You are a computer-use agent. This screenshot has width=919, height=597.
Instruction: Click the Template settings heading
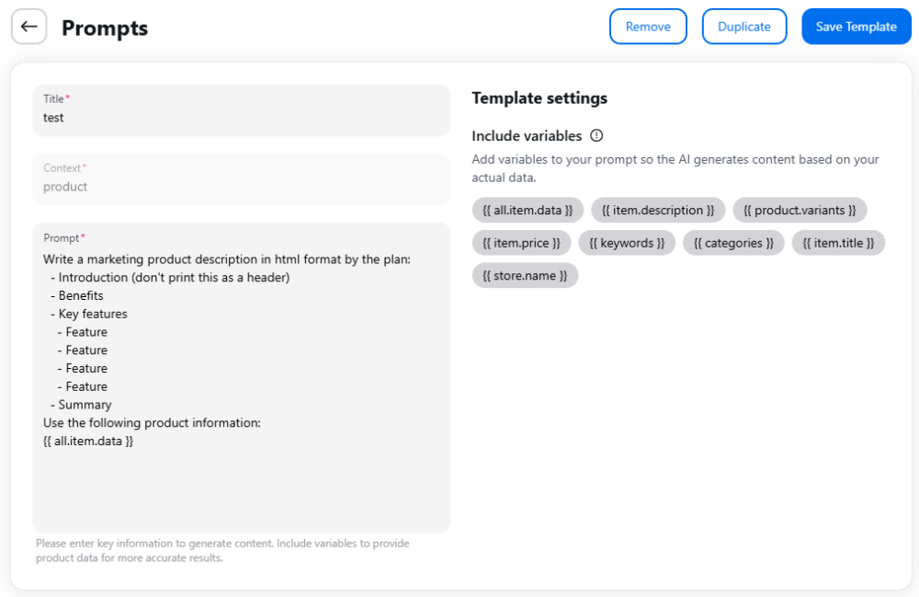pos(539,98)
